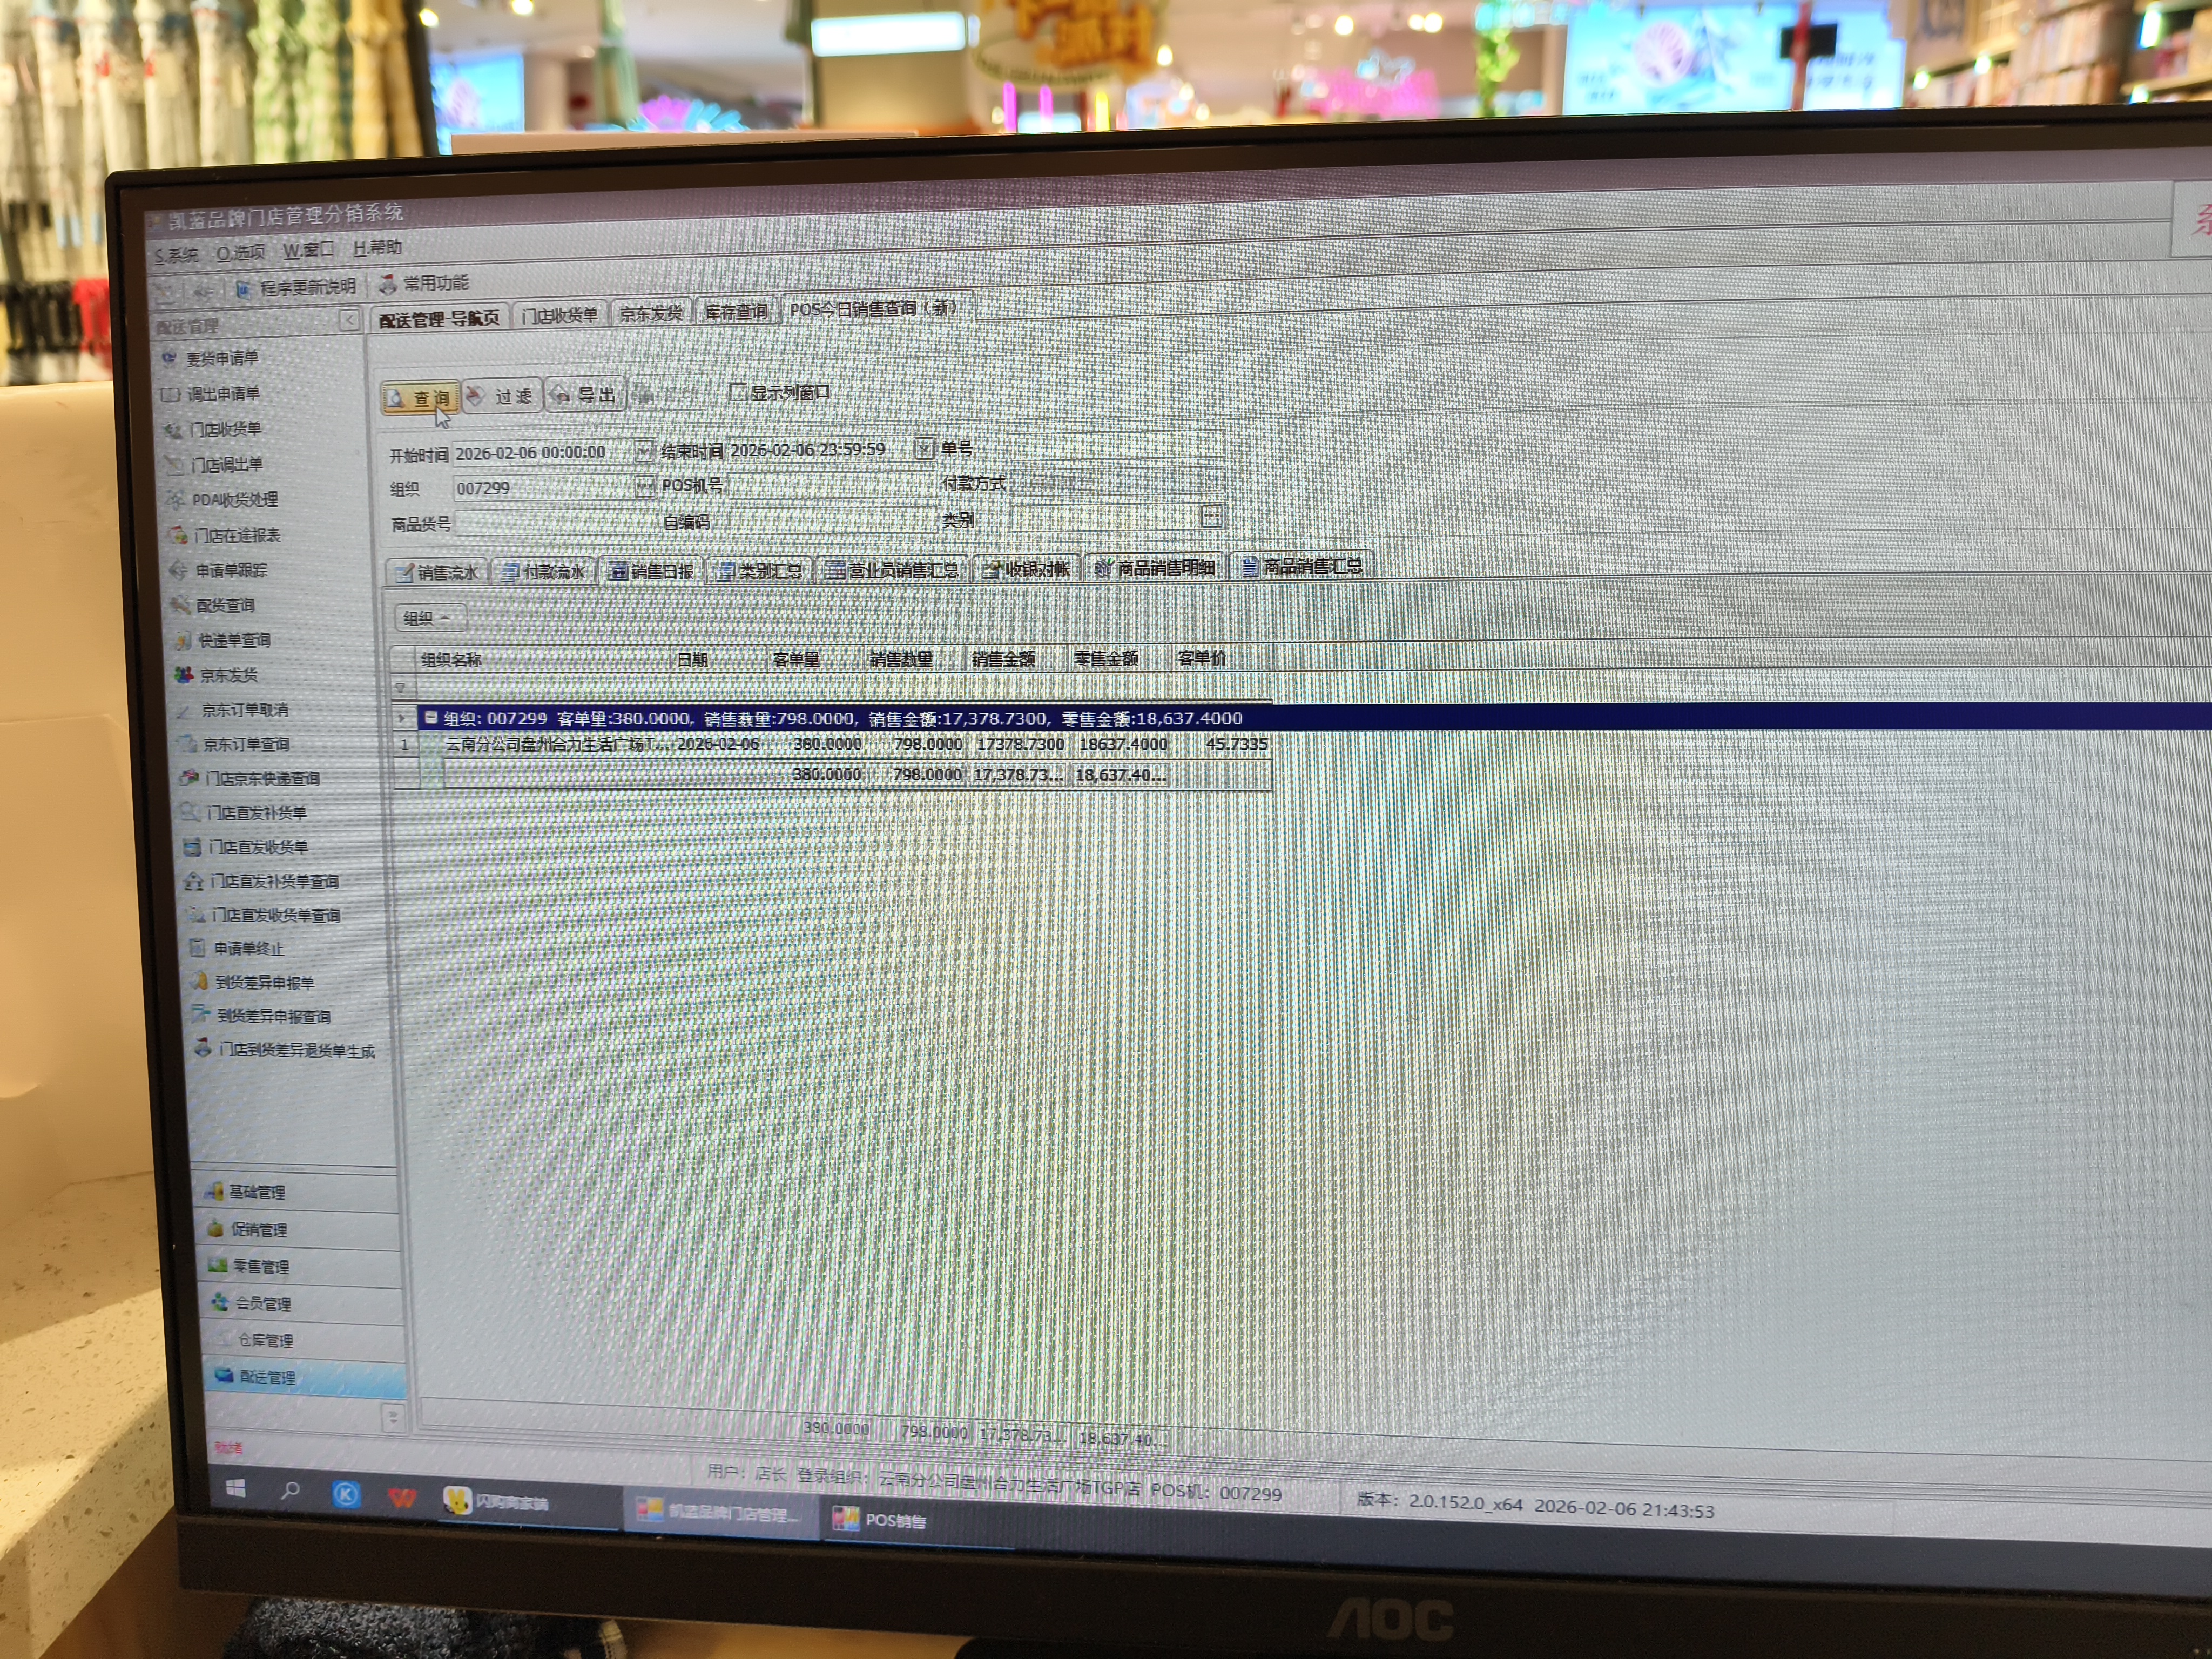
Task: Open the 结束时间 date dropdown
Action: pos(924,448)
